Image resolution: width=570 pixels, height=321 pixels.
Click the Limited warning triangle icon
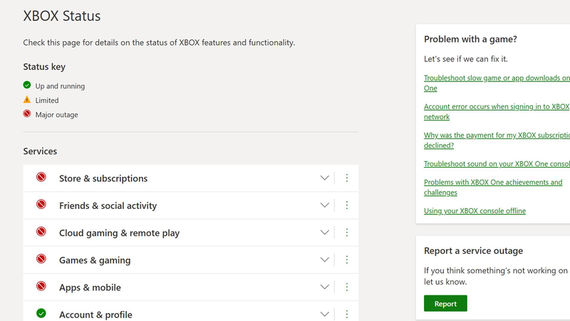pyautogui.click(x=27, y=99)
